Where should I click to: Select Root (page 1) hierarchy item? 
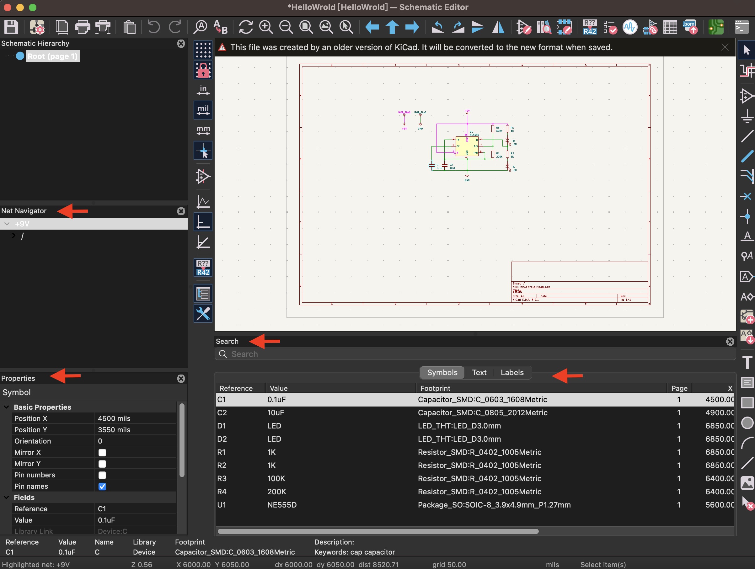click(x=53, y=56)
